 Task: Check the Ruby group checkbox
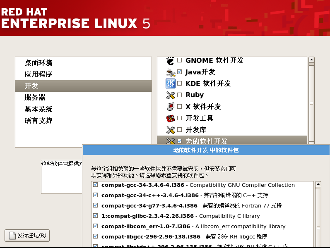pyautogui.click(x=180, y=95)
